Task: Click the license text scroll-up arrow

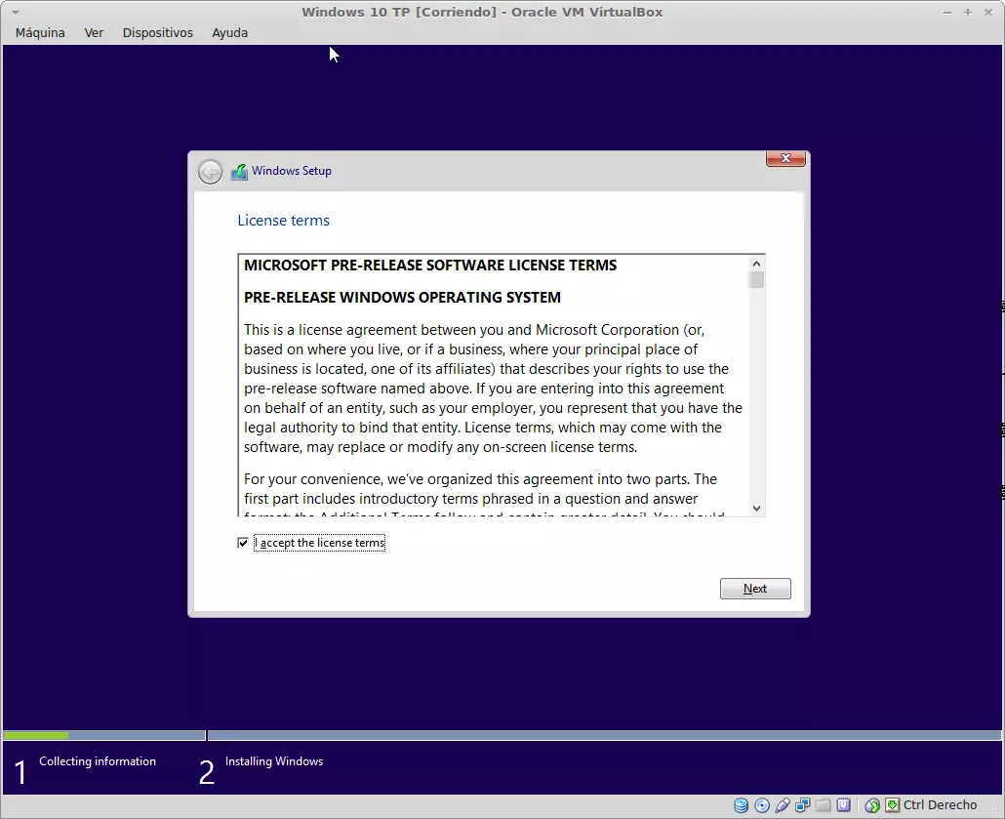Action: click(x=756, y=264)
